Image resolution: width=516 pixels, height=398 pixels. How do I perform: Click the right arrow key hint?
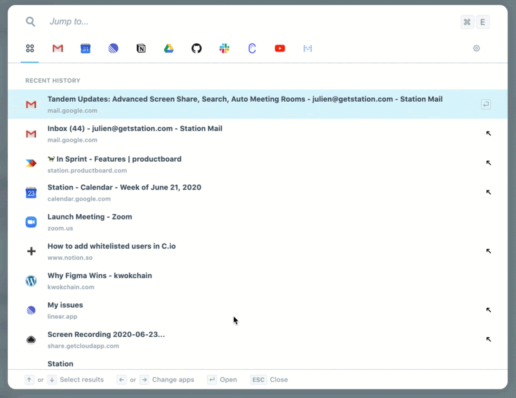pyautogui.click(x=144, y=379)
